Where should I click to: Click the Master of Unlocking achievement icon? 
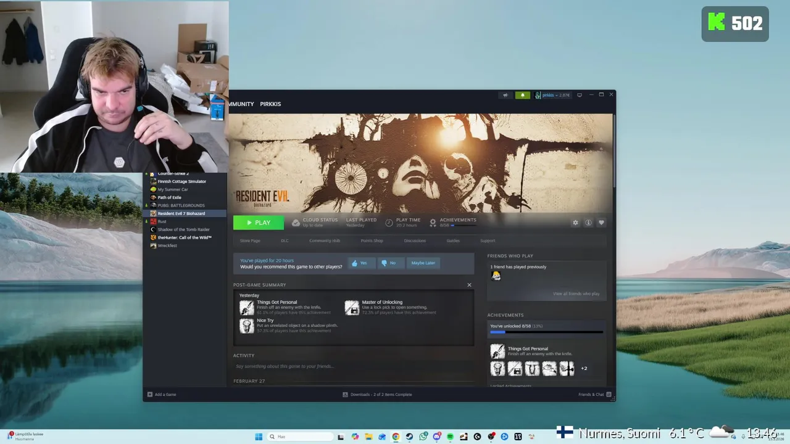[352, 307]
